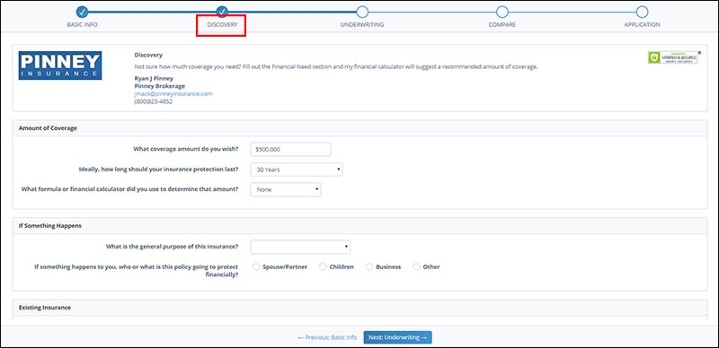Click the Basic Info step checkmark circle
The width and height of the screenshot is (719, 348).
pyautogui.click(x=82, y=12)
